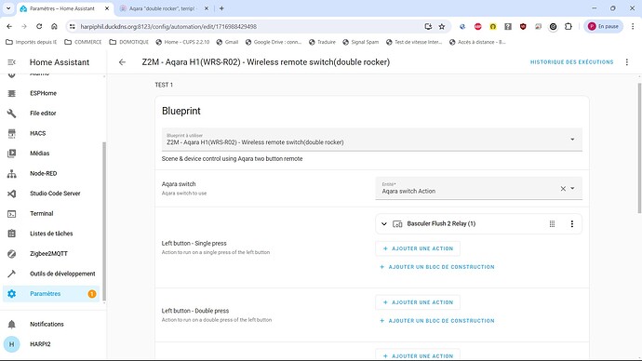
Task: Open a new browser tab
Action: pyautogui.click(x=221, y=8)
